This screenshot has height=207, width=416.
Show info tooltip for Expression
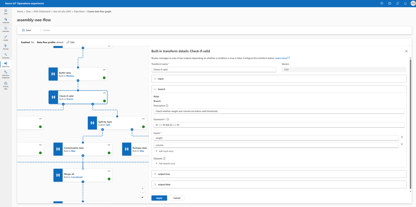pyautogui.click(x=168, y=119)
